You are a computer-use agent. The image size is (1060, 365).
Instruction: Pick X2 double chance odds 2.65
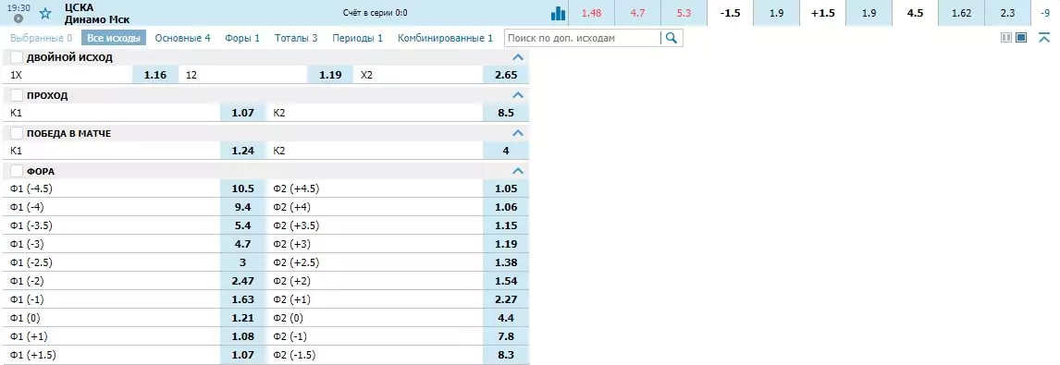pos(506,75)
